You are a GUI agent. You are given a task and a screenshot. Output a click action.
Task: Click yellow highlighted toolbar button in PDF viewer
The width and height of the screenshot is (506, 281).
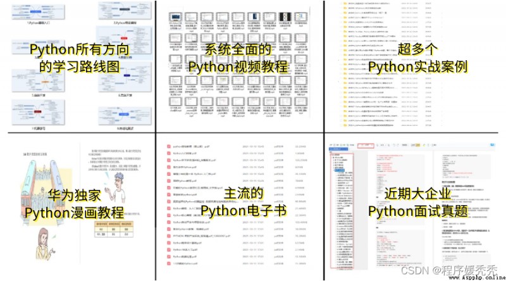pyautogui.click(x=418, y=146)
